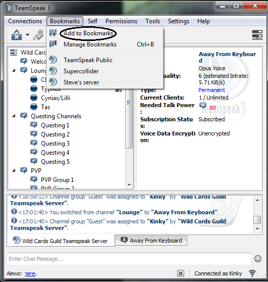The height and width of the screenshot is (282, 268).
Task: Click chat log scroll down arrow
Action: [x=257, y=229]
